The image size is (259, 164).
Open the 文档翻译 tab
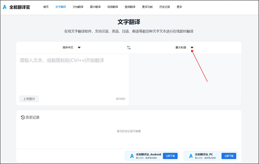click(78, 7)
